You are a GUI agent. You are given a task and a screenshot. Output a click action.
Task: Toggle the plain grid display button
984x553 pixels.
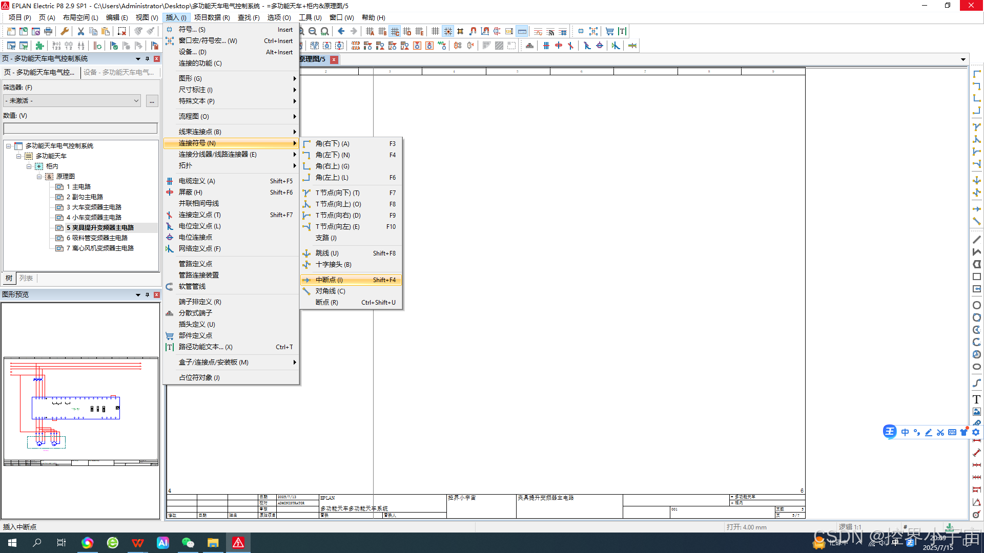pos(436,31)
